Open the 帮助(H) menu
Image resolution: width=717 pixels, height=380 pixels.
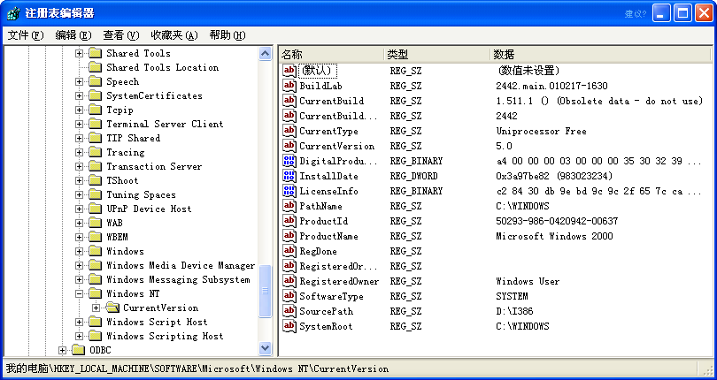click(x=227, y=35)
